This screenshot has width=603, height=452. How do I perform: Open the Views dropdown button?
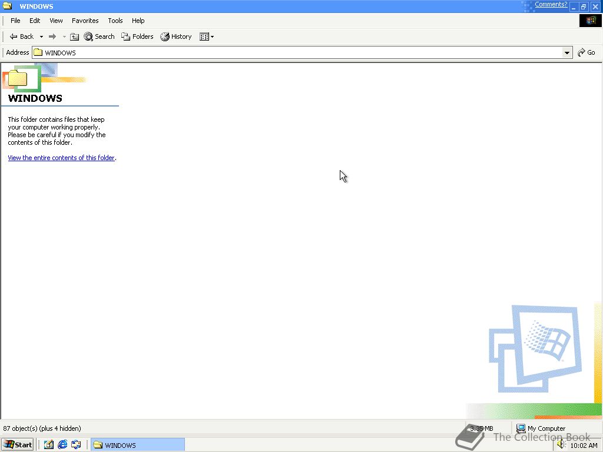coord(207,36)
